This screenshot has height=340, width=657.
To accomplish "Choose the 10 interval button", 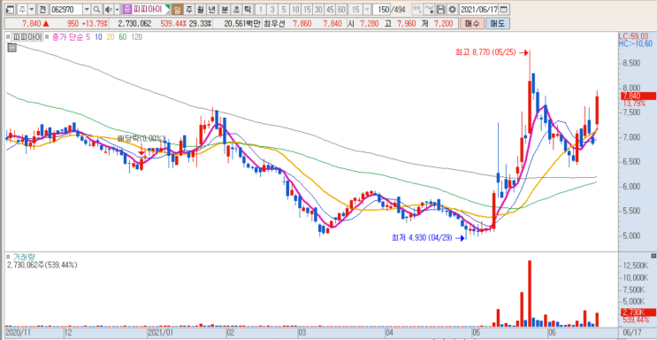I will pyautogui.click(x=295, y=9).
